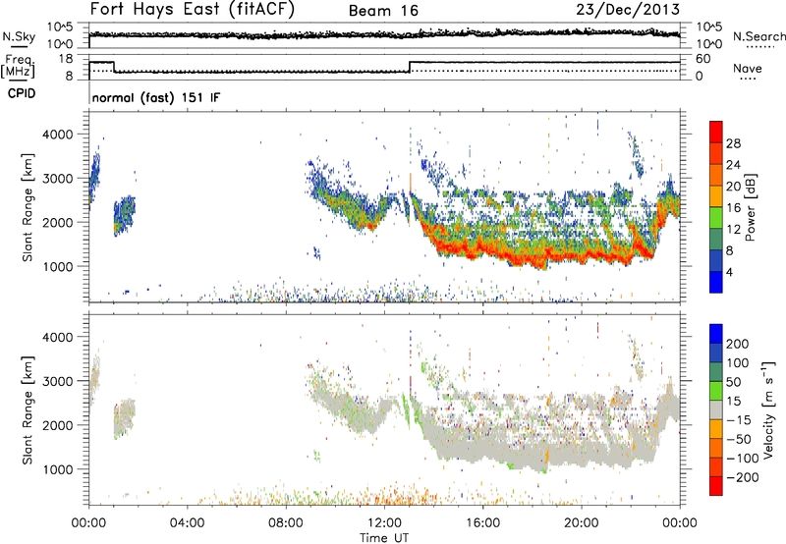
Task: Click the "N.Sky" legend label
Action: pos(19,36)
